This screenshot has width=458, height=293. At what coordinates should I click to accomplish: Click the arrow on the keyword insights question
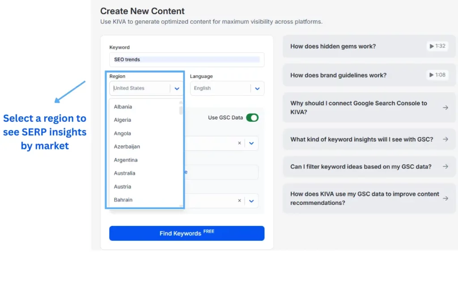(445, 139)
